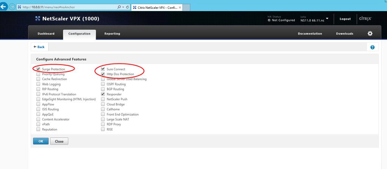
Task: Enable BGP Routing checkbox
Action: pos(103,89)
